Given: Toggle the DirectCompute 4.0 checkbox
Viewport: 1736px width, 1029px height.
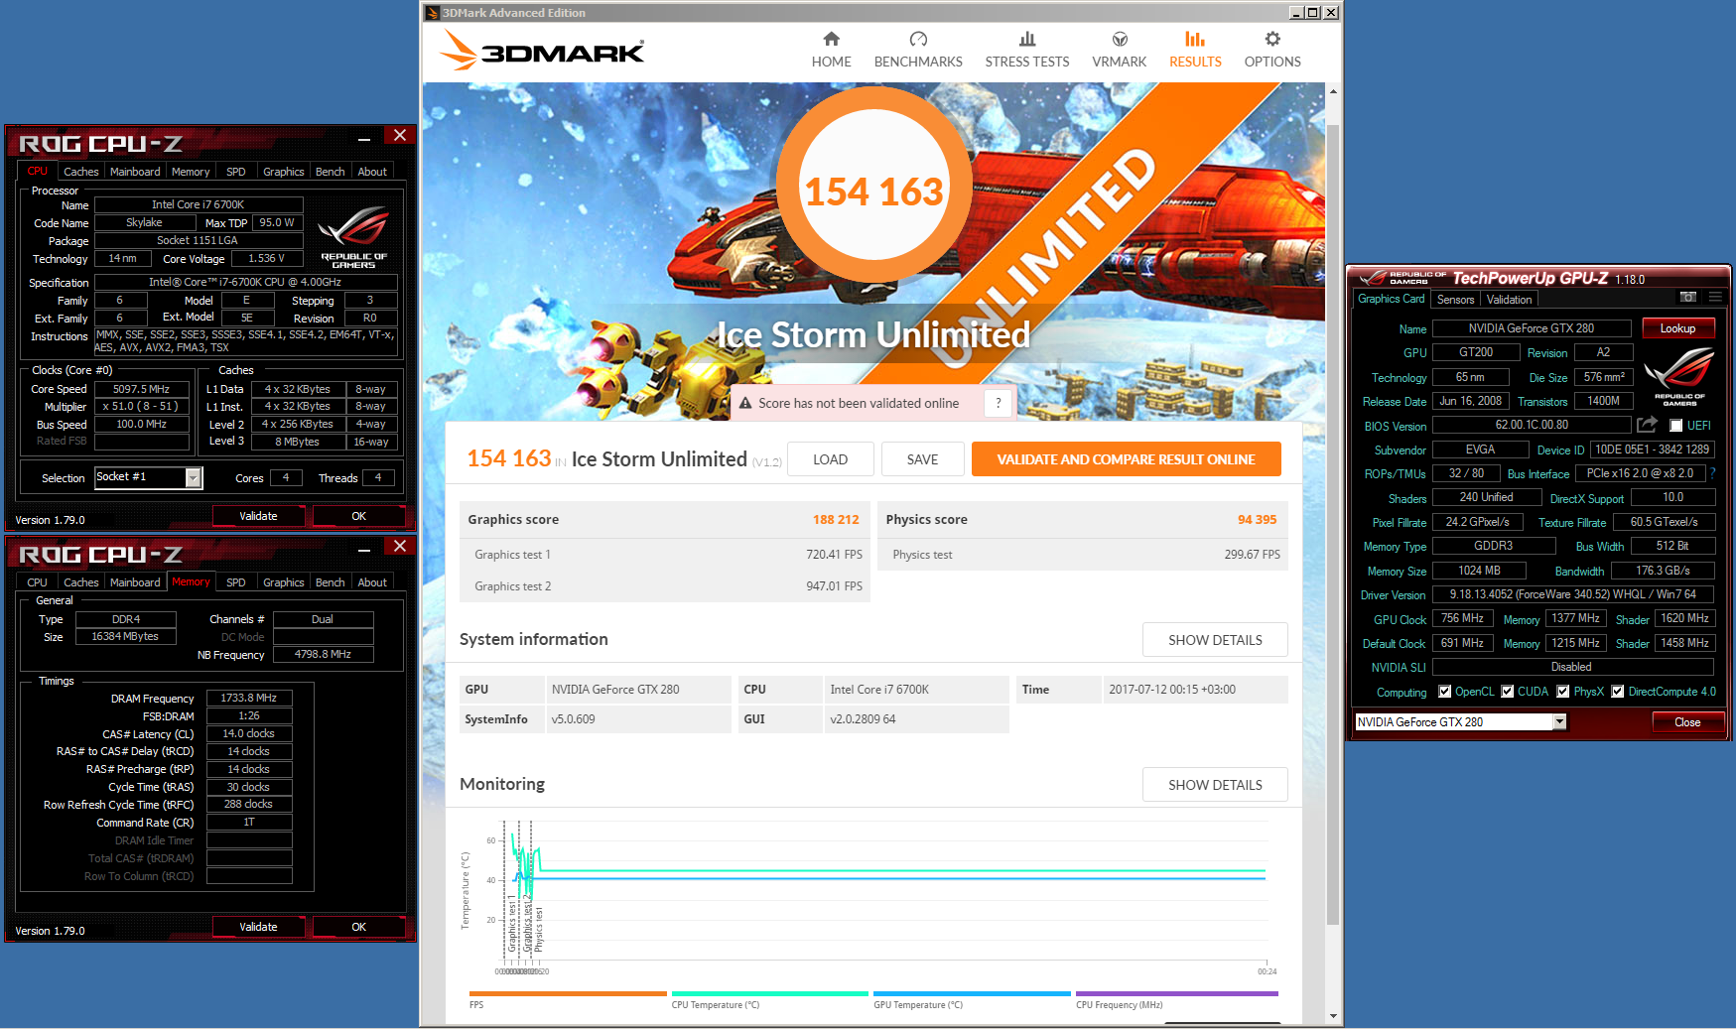Looking at the screenshot, I should tap(1618, 692).
